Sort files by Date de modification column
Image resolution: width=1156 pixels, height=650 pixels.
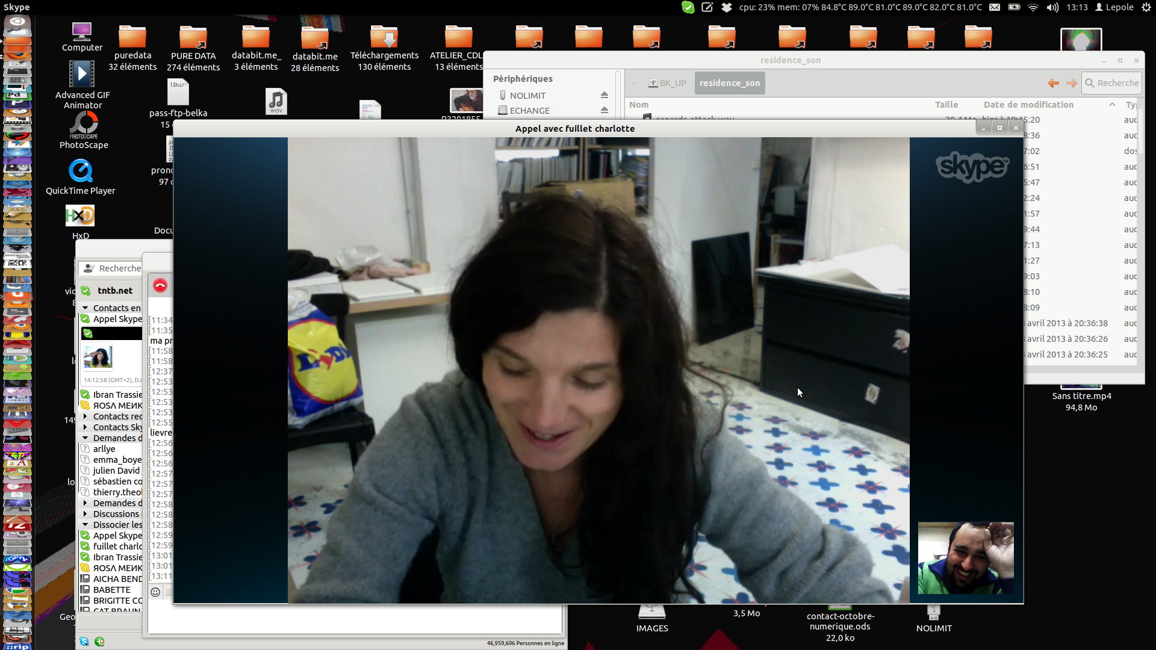(x=1028, y=105)
